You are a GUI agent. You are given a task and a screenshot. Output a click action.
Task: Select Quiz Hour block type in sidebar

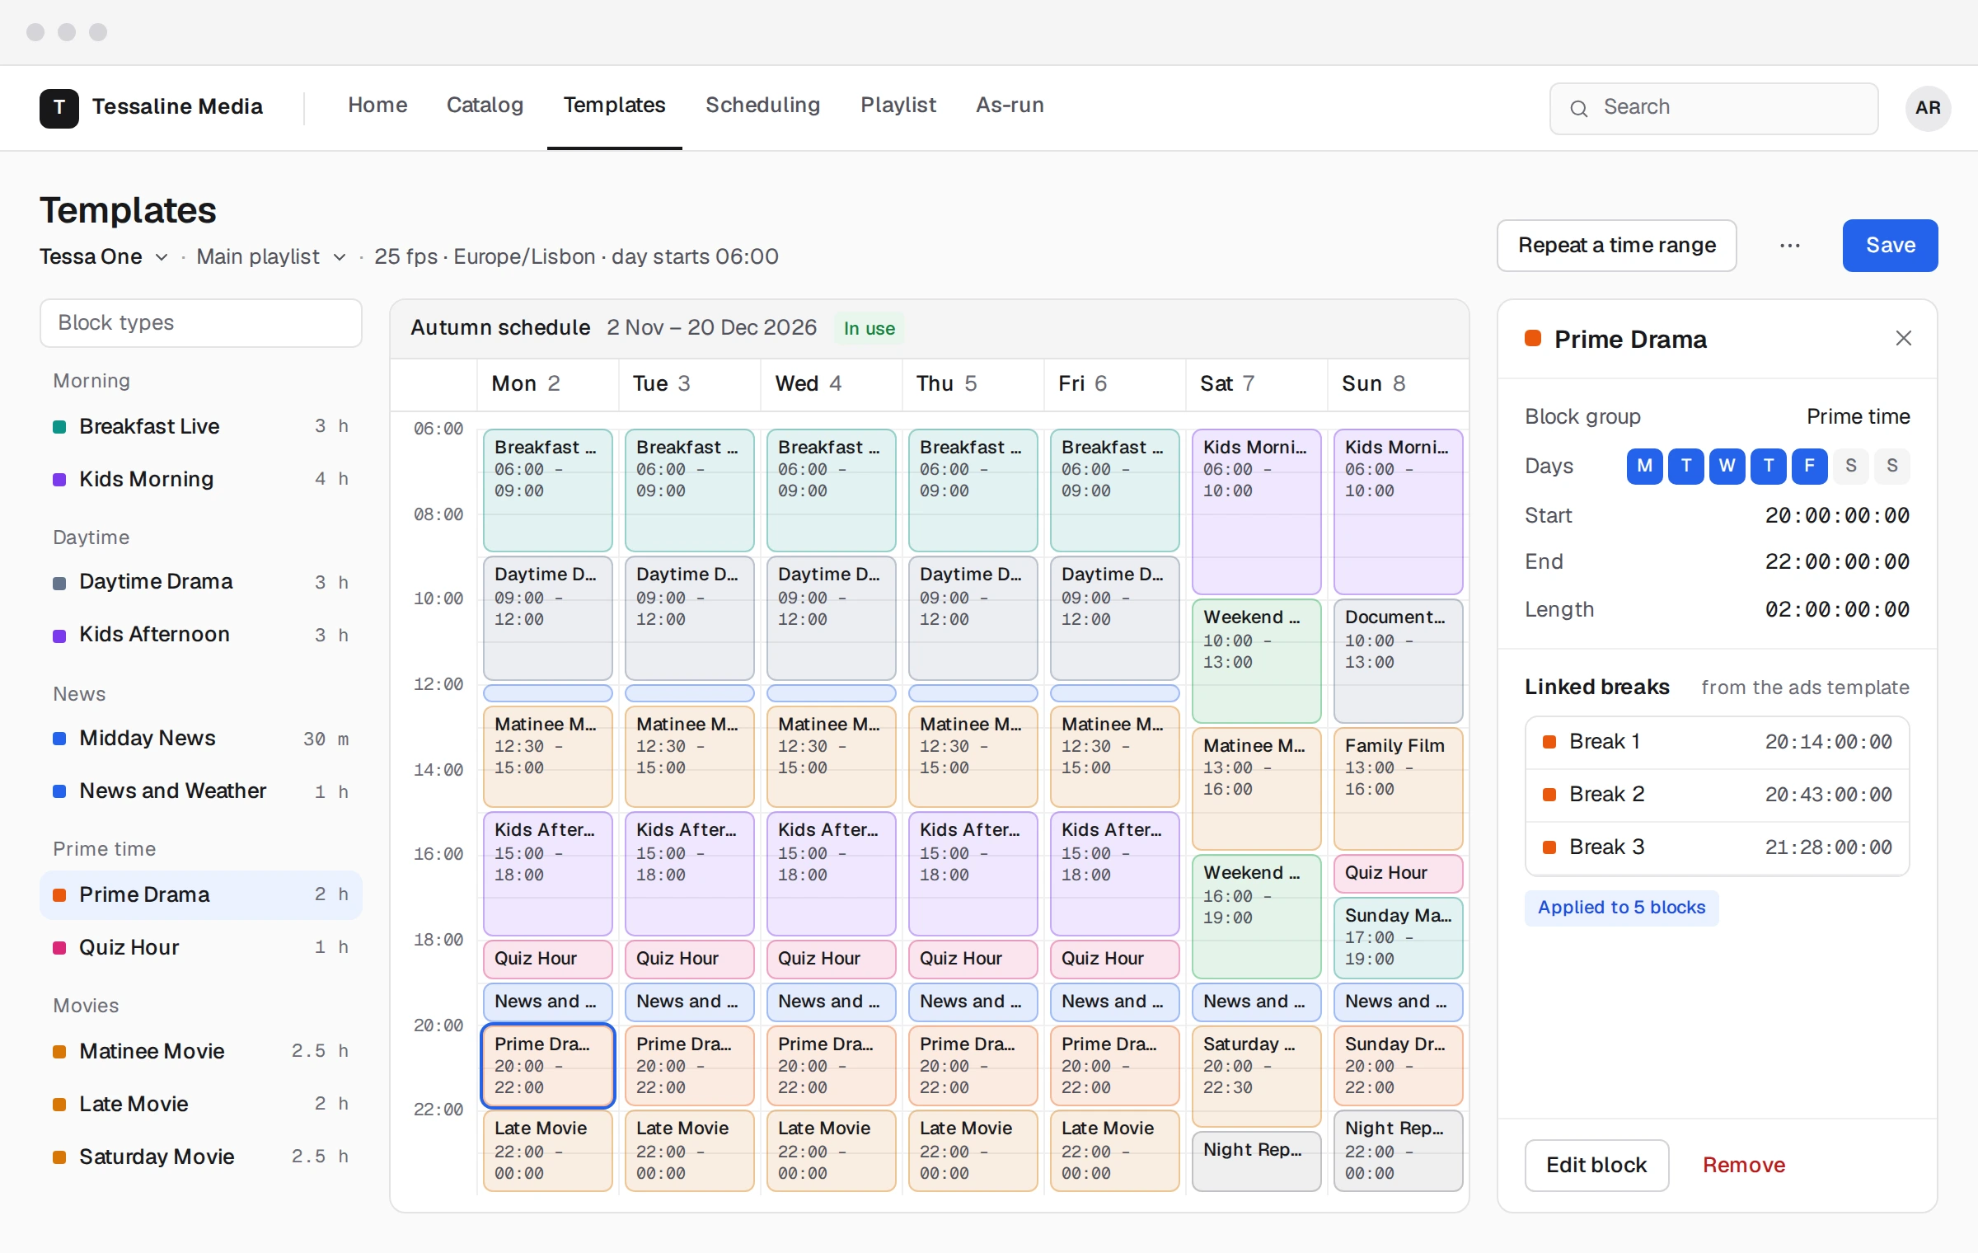coord(201,948)
